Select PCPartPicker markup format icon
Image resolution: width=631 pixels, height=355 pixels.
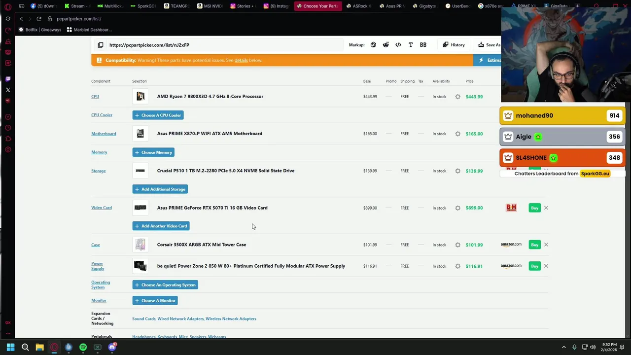373,45
